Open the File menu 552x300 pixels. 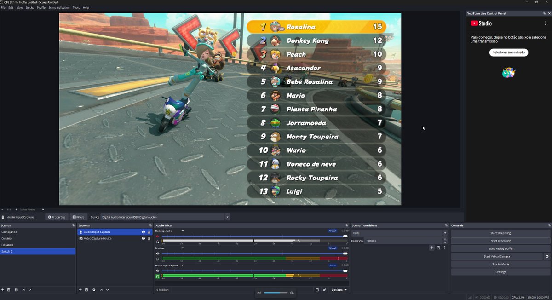tap(3, 8)
